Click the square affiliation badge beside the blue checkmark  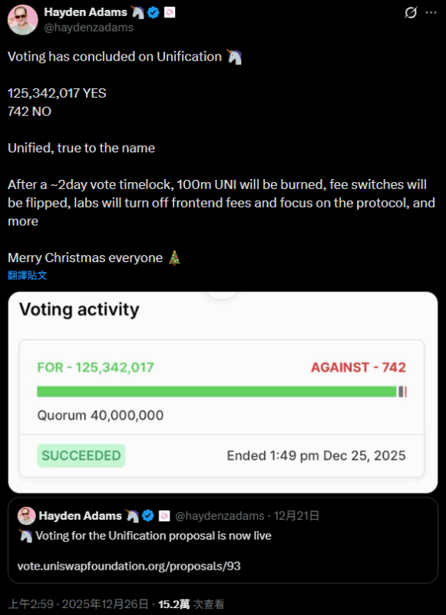pyautogui.click(x=171, y=11)
